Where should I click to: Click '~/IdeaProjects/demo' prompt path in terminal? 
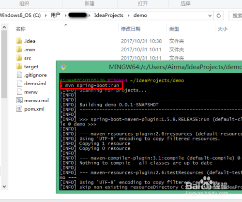pos(157,80)
